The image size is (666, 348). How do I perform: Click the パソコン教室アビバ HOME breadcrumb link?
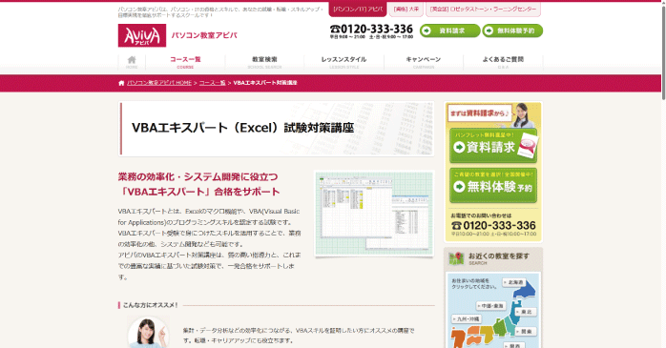click(x=159, y=83)
